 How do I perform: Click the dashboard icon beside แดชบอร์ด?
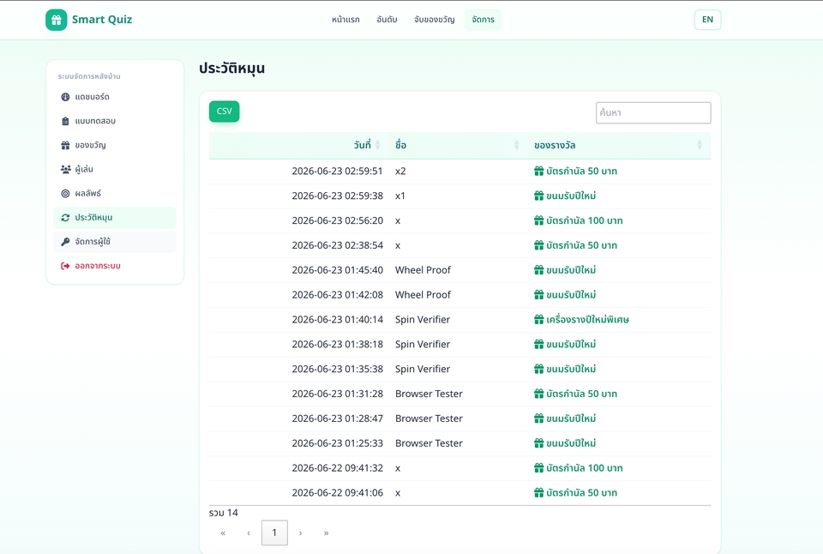[x=65, y=97]
